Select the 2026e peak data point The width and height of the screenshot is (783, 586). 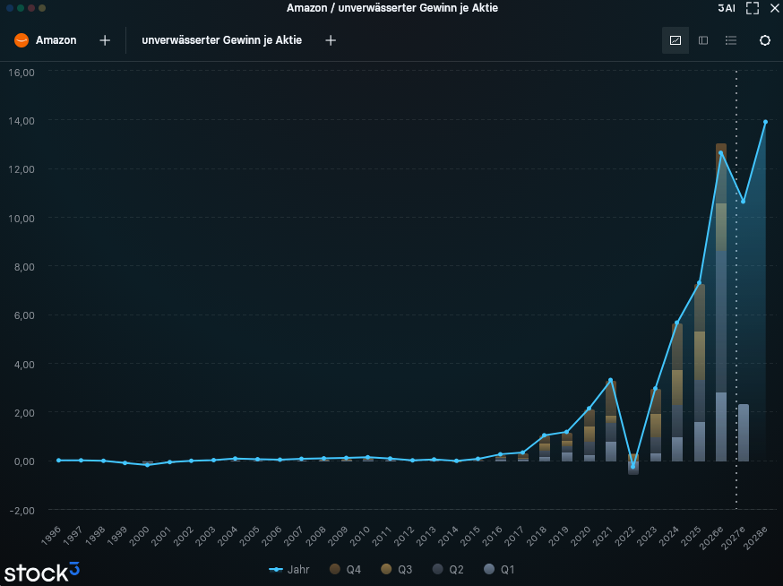[x=720, y=153]
